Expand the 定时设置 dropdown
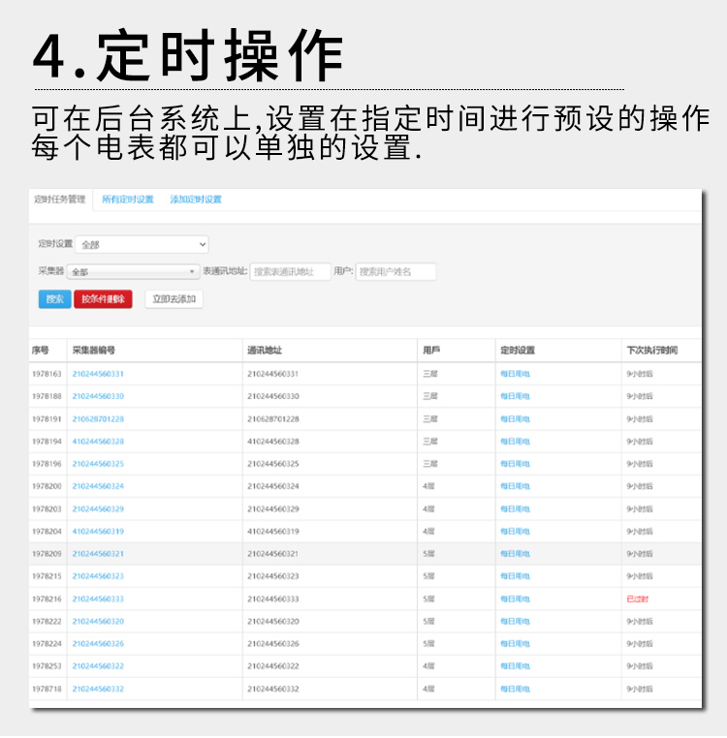 [142, 245]
